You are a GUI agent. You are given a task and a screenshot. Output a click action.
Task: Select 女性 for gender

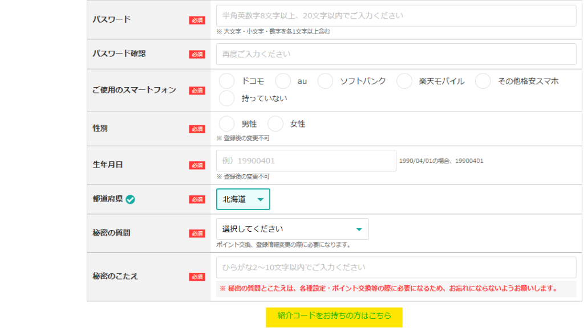pyautogui.click(x=275, y=124)
